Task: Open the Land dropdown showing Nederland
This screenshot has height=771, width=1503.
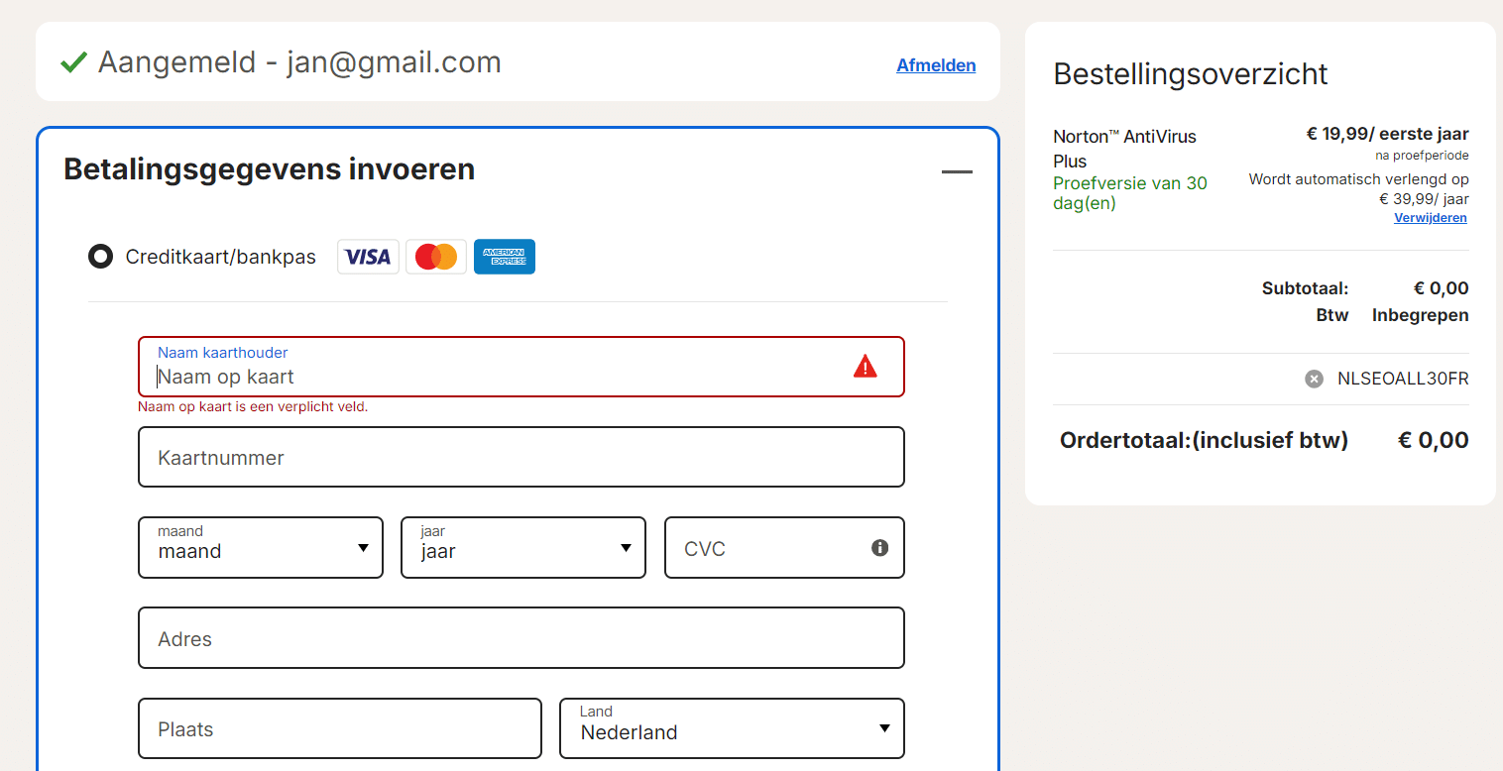Action: pyautogui.click(x=733, y=728)
